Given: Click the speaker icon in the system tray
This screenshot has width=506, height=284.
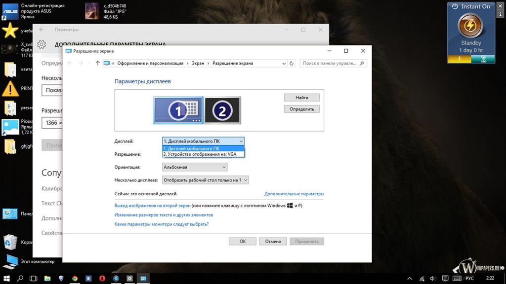Looking at the screenshot, I should [433, 278].
